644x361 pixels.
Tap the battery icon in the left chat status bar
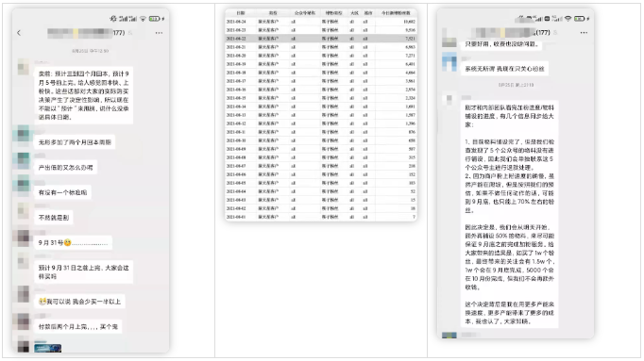[155, 19]
